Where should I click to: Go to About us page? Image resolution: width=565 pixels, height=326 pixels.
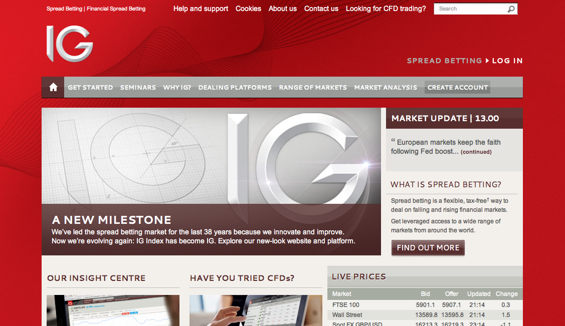(283, 9)
